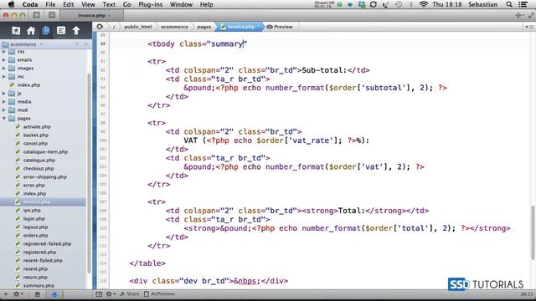Open the editor gear settings icon
Image resolution: width=536 pixels, height=301 pixels.
(110, 293)
